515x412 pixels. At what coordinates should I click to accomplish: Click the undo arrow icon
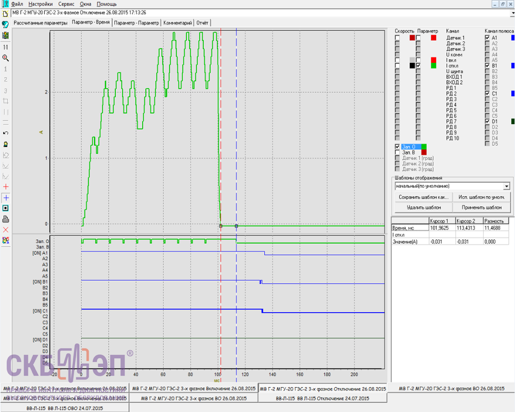5,133
